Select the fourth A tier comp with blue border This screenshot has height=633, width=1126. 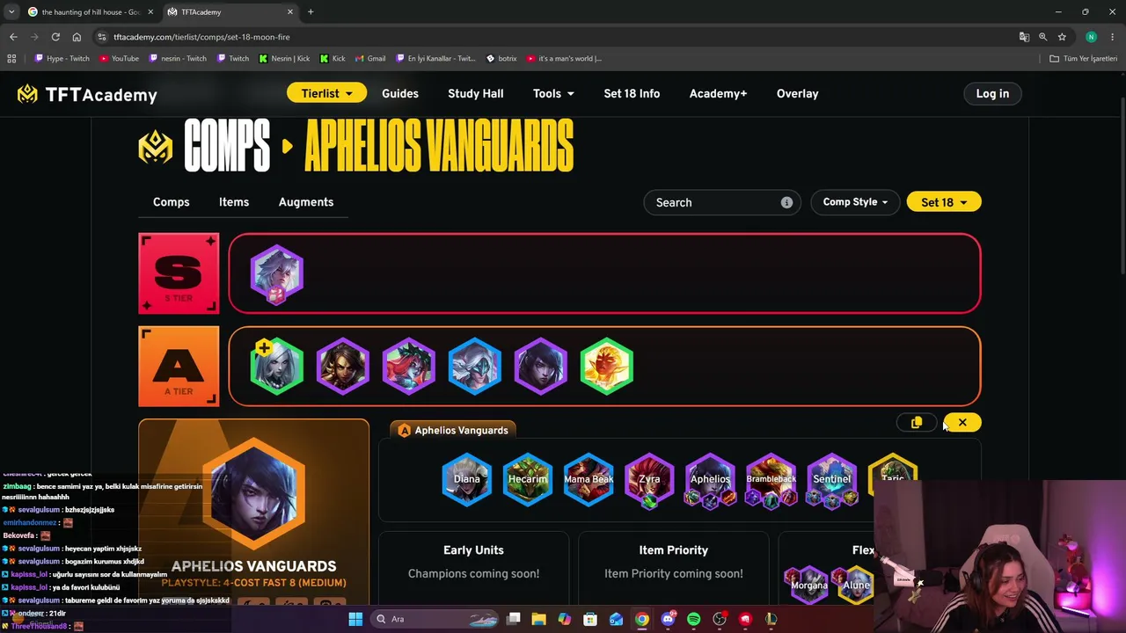click(x=475, y=366)
